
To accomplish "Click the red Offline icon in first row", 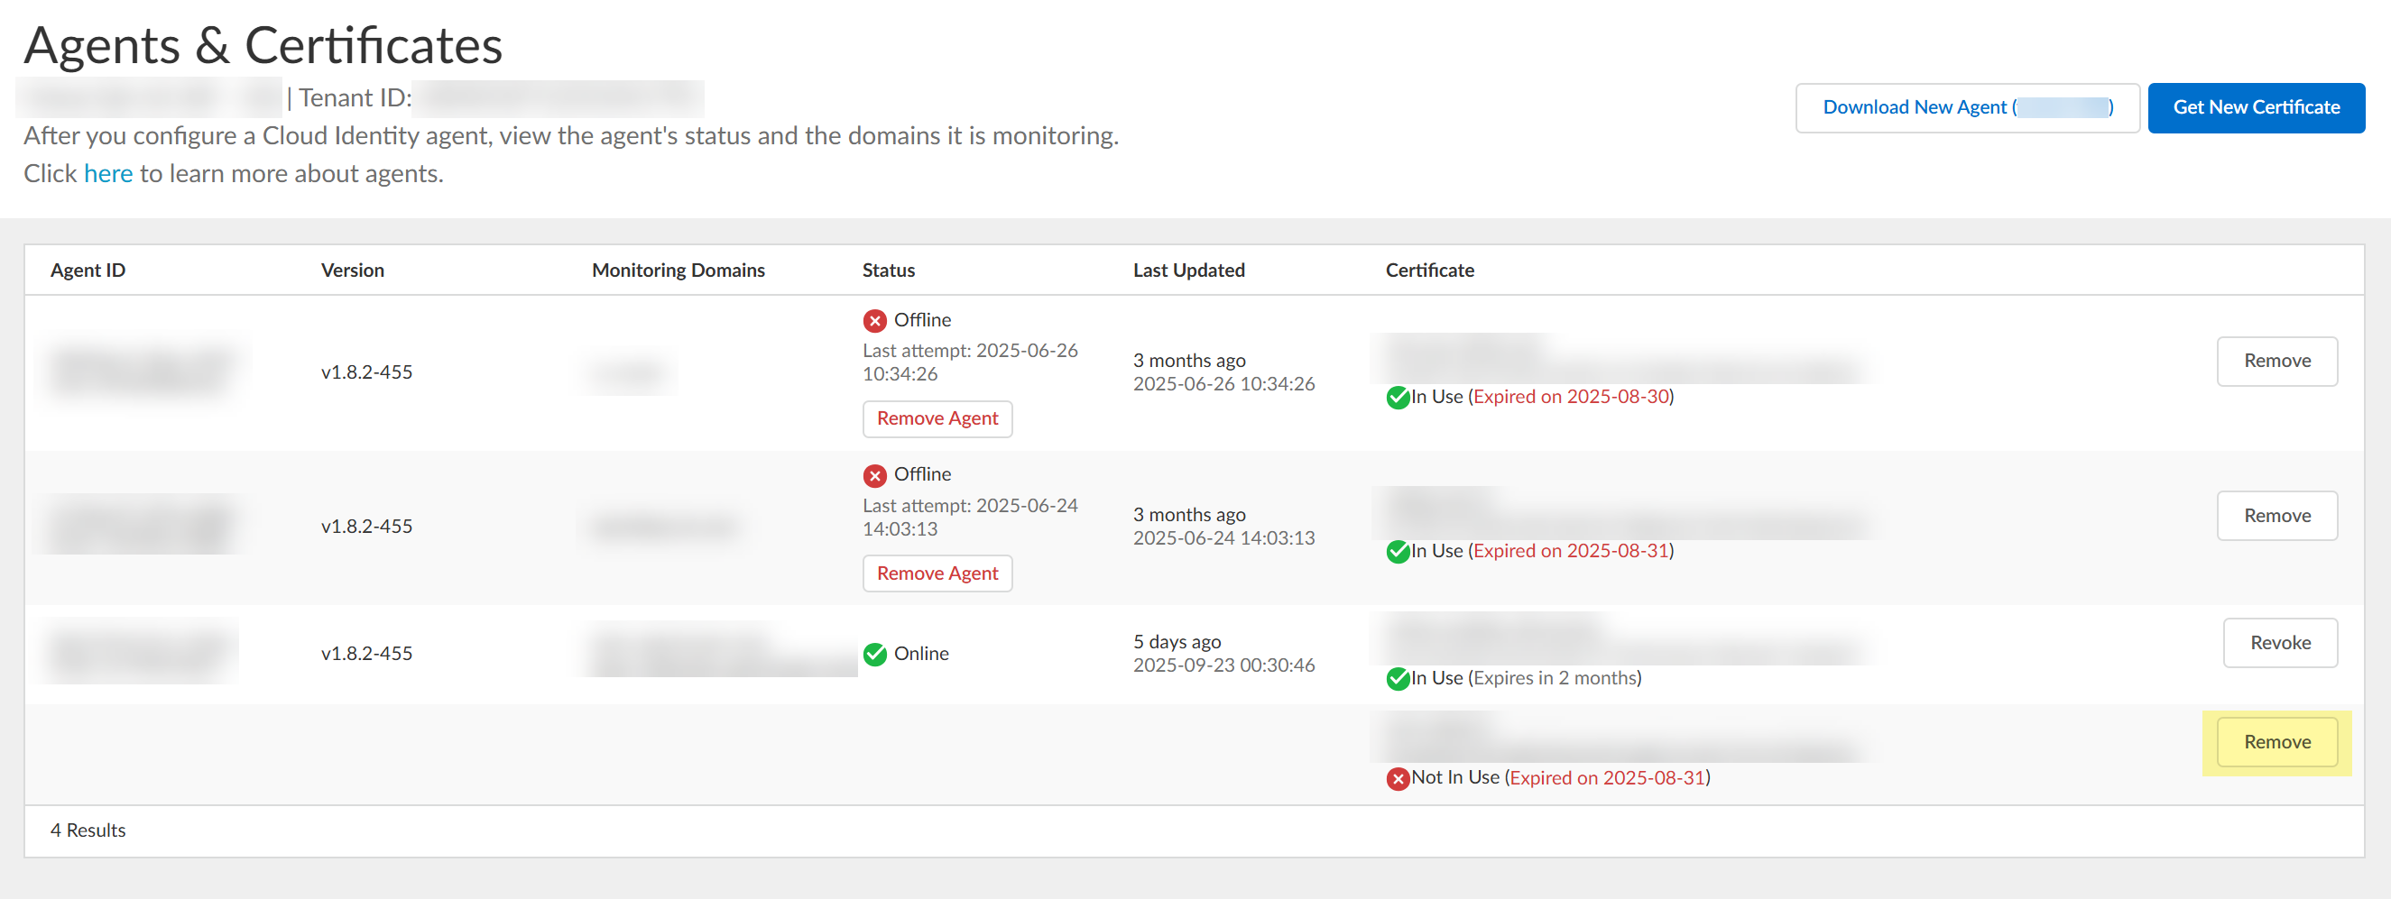I will (874, 321).
